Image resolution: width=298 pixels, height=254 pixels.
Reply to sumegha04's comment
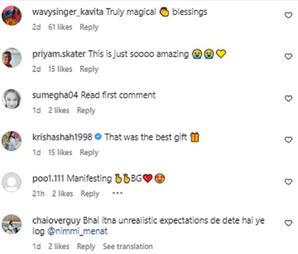pyautogui.click(x=86, y=111)
